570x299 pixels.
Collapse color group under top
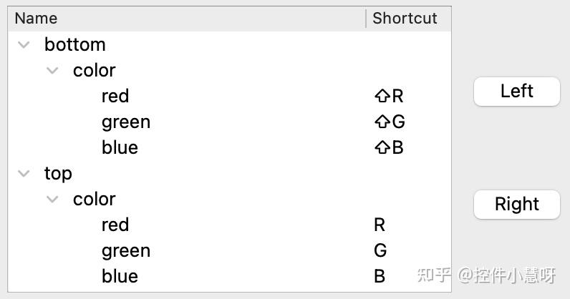coord(52,199)
